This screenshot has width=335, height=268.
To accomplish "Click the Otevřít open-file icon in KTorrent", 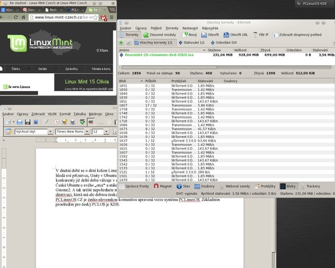I will 204,35.
